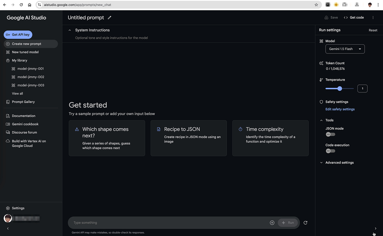The height and width of the screenshot is (236, 383).
Task: Click the user profile avatar
Action: click(8, 218)
